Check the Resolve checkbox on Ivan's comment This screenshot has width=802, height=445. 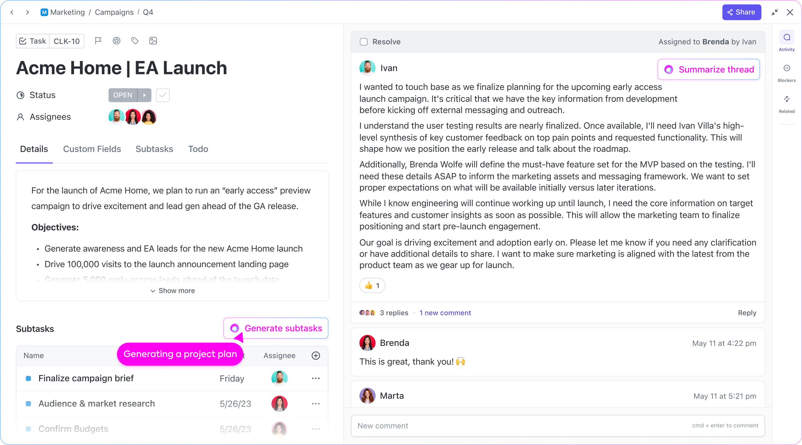(364, 42)
